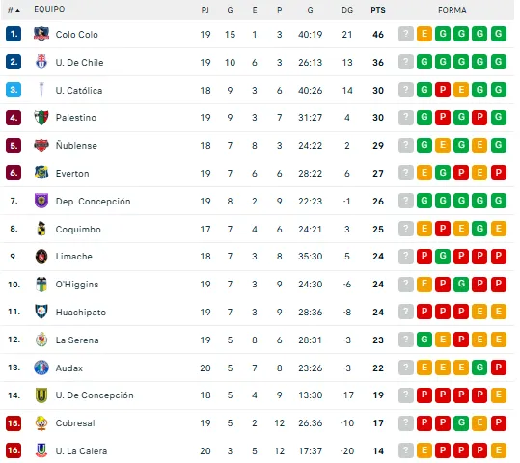Click the Everton club badge
Viewport: 520px width, 463px height.
(41, 173)
